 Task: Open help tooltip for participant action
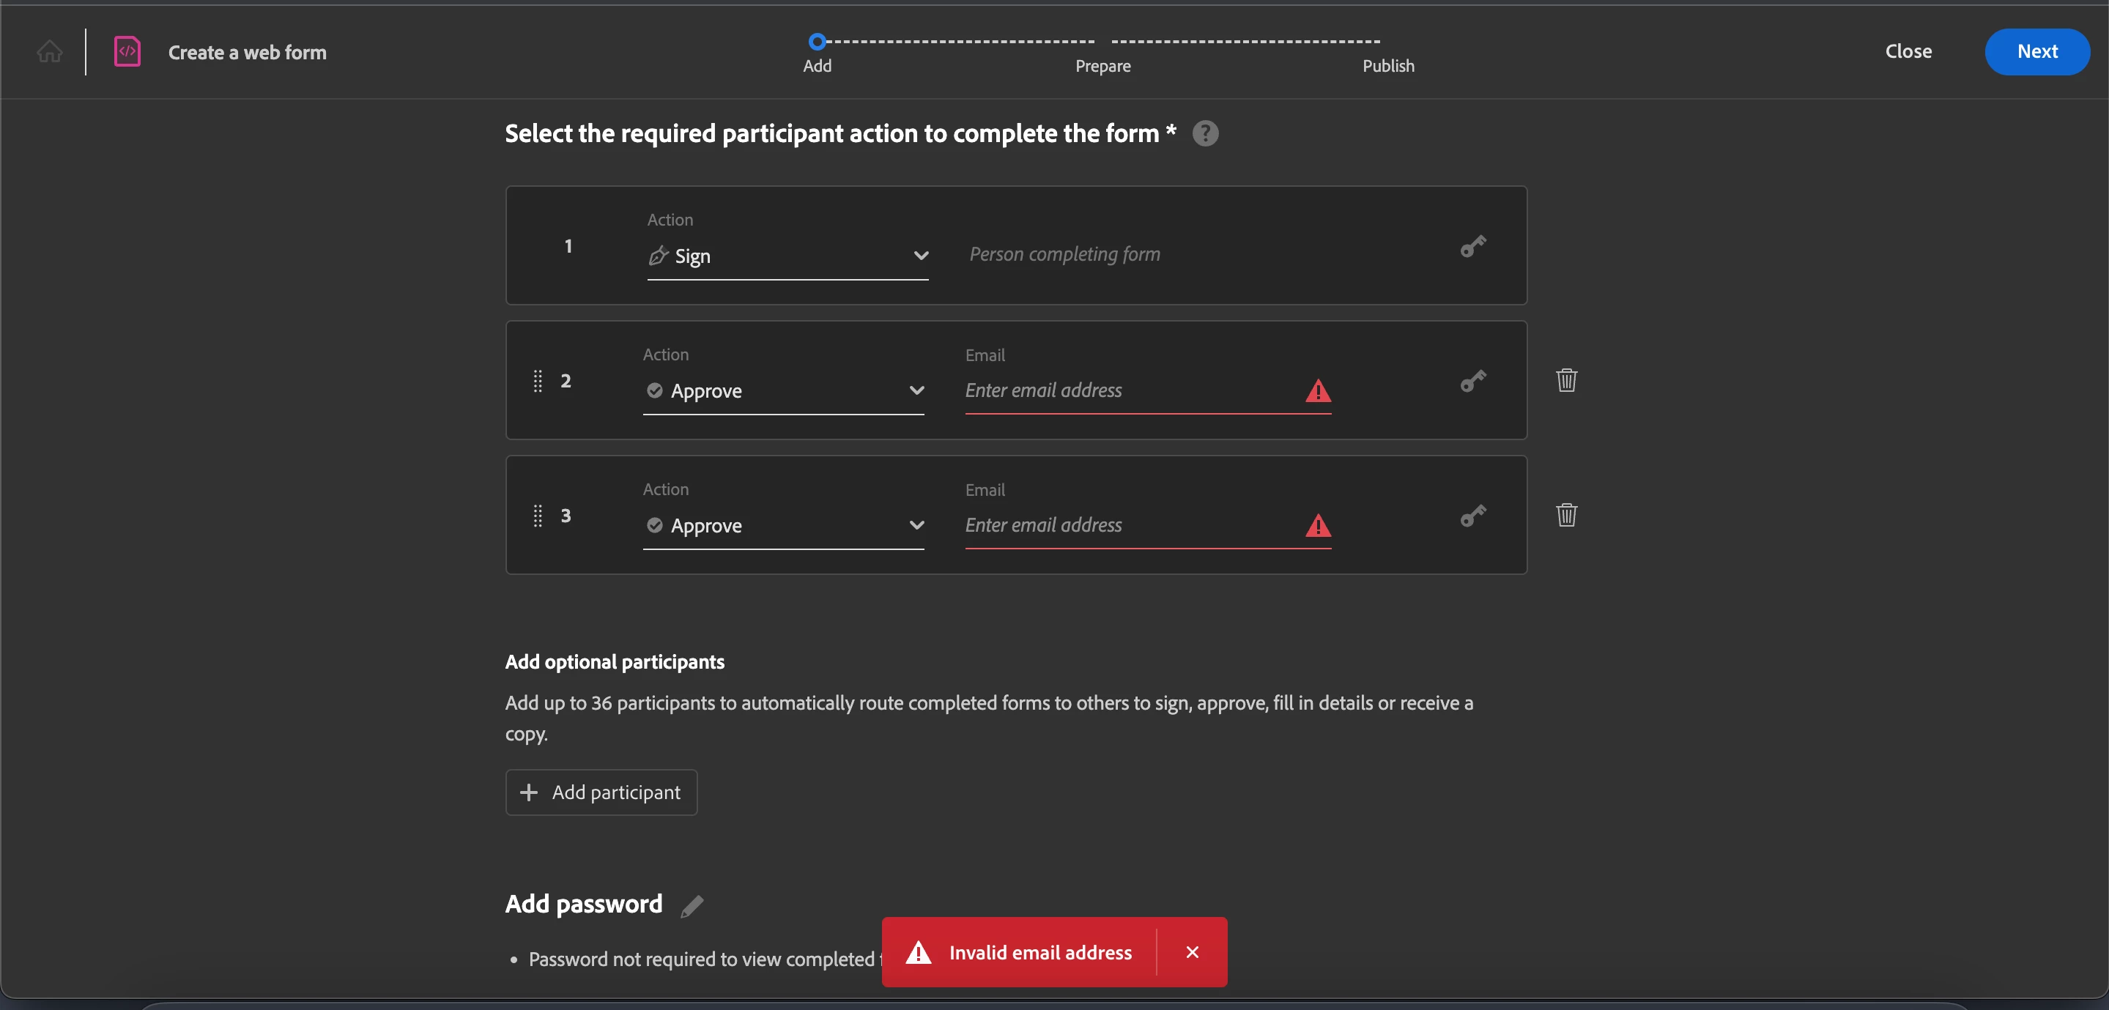[x=1205, y=133]
